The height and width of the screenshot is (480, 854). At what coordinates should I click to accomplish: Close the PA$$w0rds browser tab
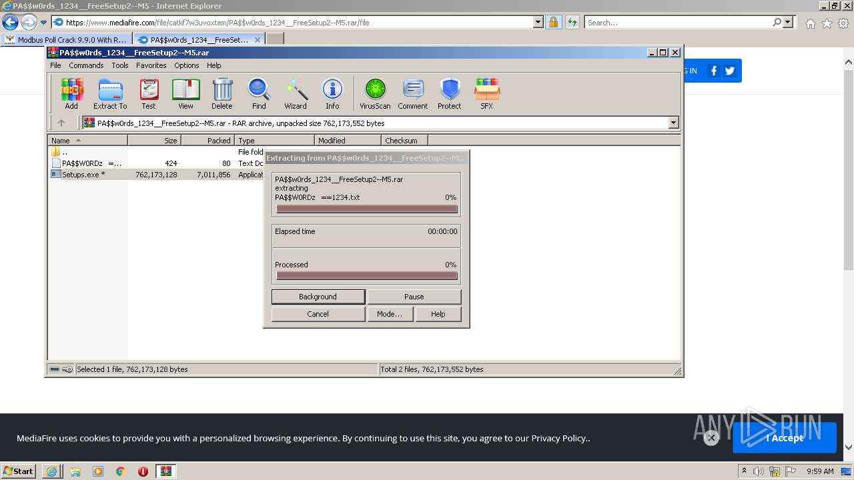[258, 40]
